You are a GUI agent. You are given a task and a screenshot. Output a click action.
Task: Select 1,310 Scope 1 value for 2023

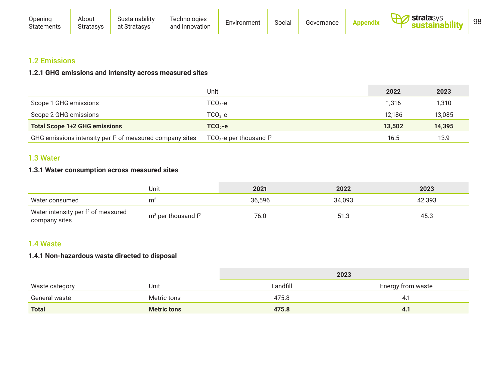pyautogui.click(x=444, y=103)
